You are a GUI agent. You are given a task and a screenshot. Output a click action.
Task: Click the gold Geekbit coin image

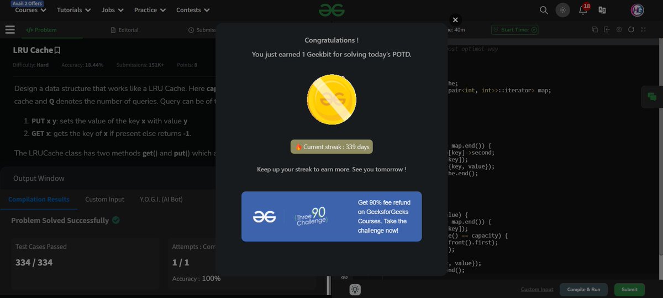click(x=331, y=100)
